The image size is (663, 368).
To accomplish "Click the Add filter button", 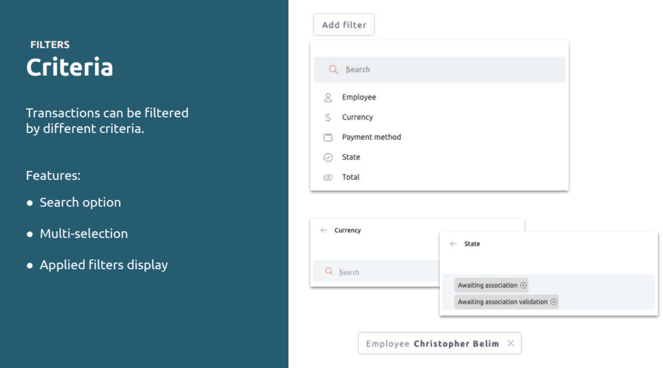I will click(344, 25).
